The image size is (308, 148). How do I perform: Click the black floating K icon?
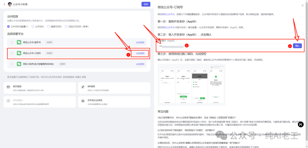[x=301, y=124]
